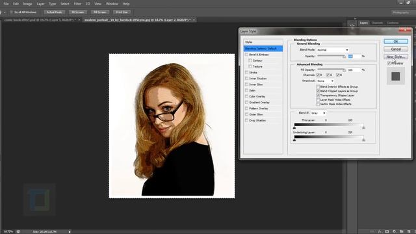Enable the Contour checkbox
This screenshot has height=234, width=416.
[x=250, y=60]
